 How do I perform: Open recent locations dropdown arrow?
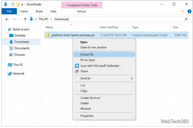tap(20, 19)
